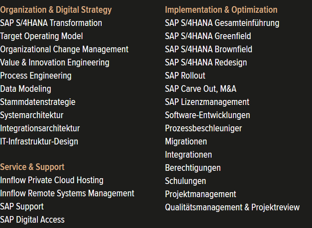Viewport: 312px width, 228px height.
Task: Go to Innflow Remote Systems Management
Action: 67,193
